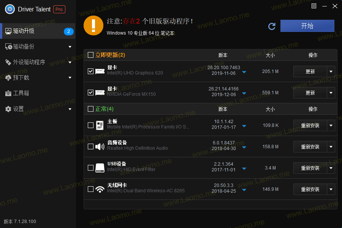Open version dropdown for Intel HID Event Filter
The image size is (342, 228).
coord(244,169)
